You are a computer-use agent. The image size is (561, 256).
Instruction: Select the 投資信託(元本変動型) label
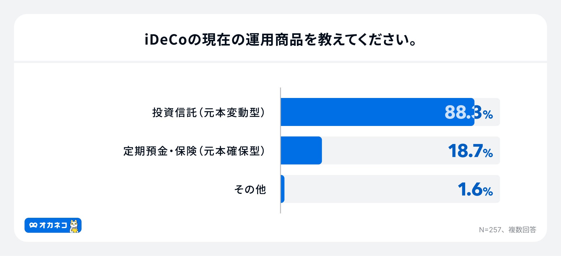tap(209, 113)
